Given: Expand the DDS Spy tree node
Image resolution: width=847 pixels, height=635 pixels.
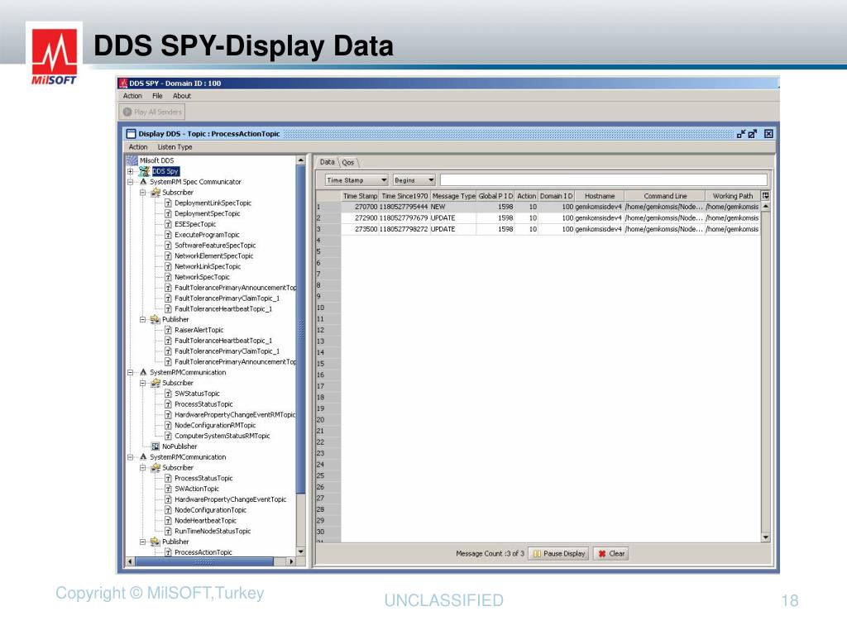Looking at the screenshot, I should pyautogui.click(x=130, y=171).
